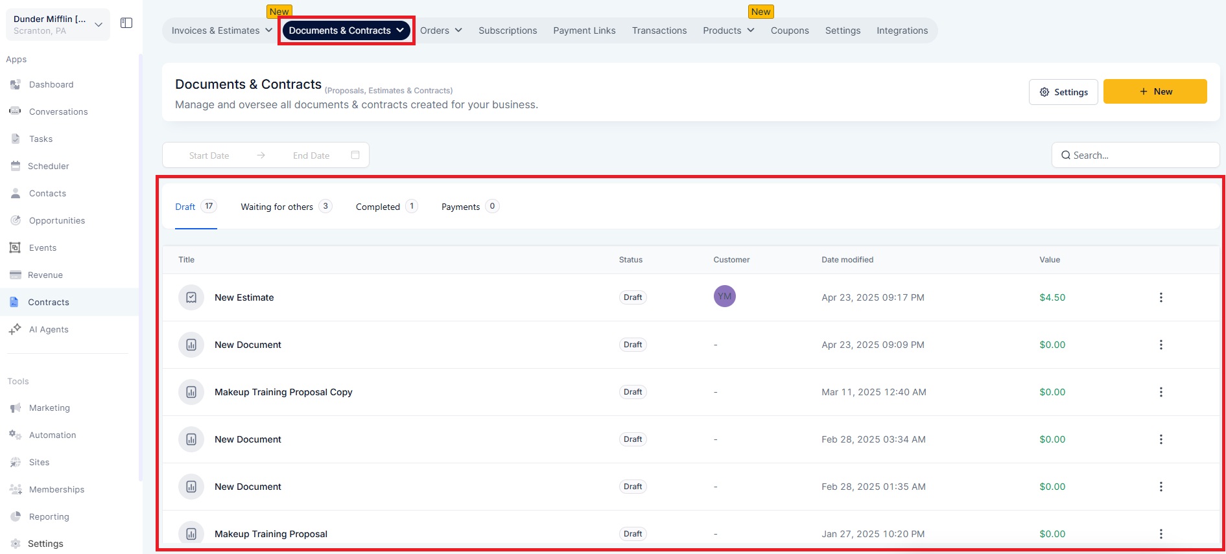Click the Settings button beside New
1226x554 pixels.
tap(1063, 92)
